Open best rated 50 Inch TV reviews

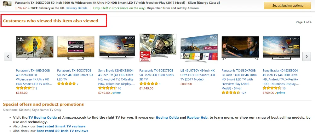[62, 131]
